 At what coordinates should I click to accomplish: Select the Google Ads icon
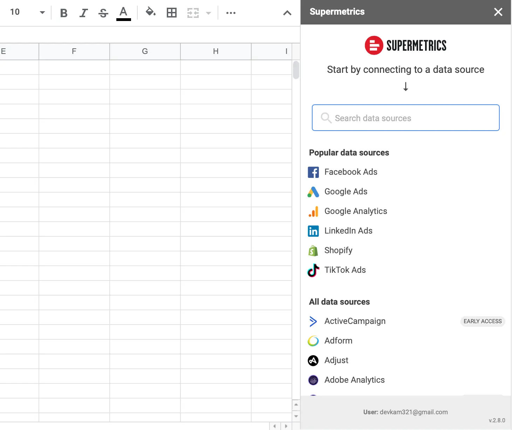313,192
